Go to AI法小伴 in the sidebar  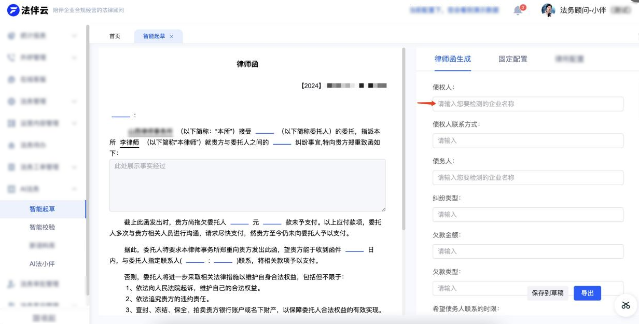point(42,264)
